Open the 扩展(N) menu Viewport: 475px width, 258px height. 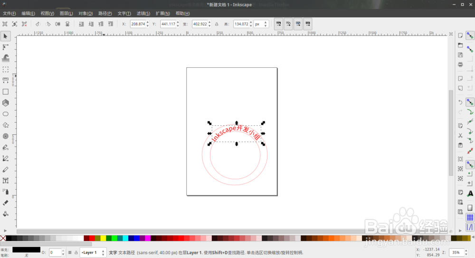click(x=162, y=13)
